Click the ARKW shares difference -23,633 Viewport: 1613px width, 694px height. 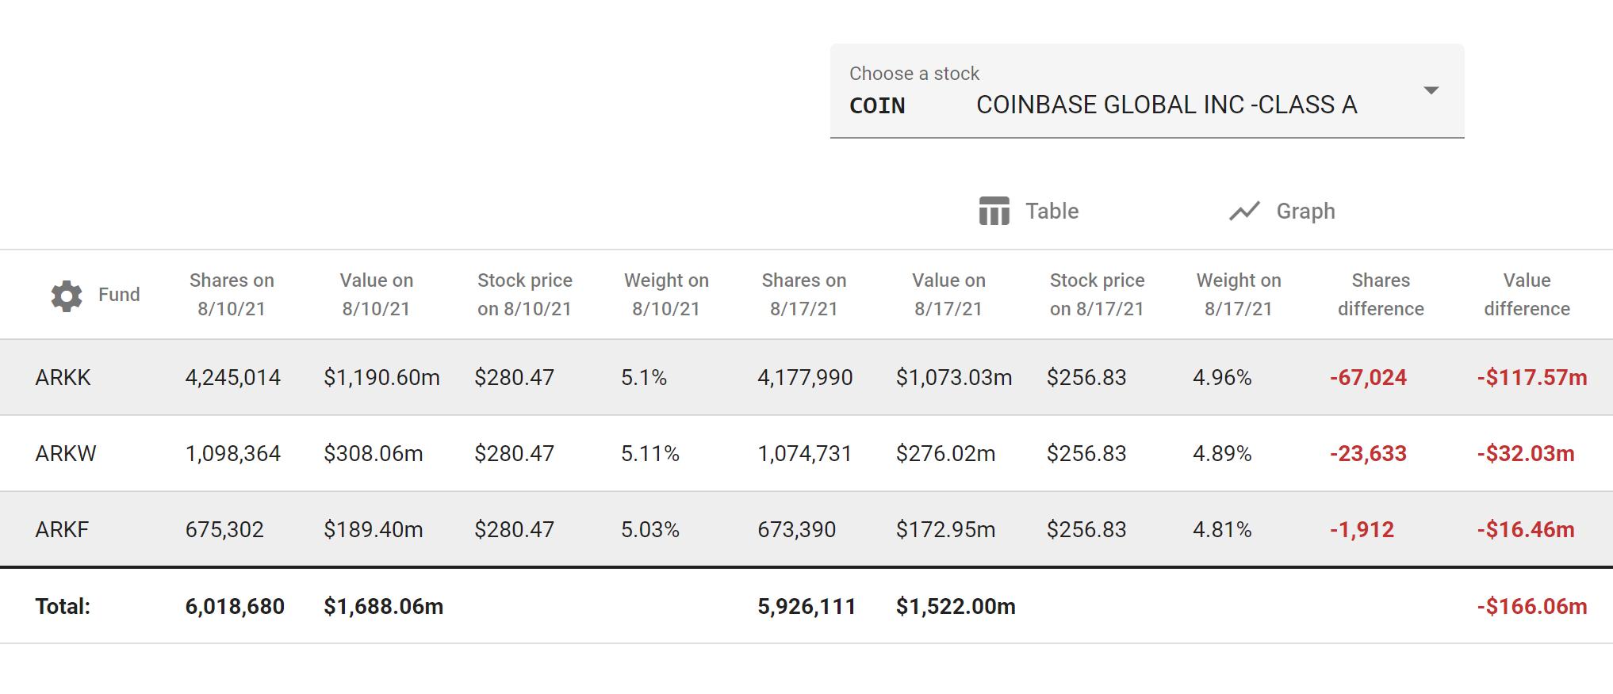tap(1368, 454)
